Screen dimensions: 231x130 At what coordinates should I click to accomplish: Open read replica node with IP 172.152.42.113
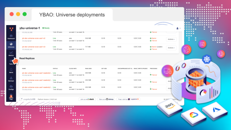pos(37,80)
